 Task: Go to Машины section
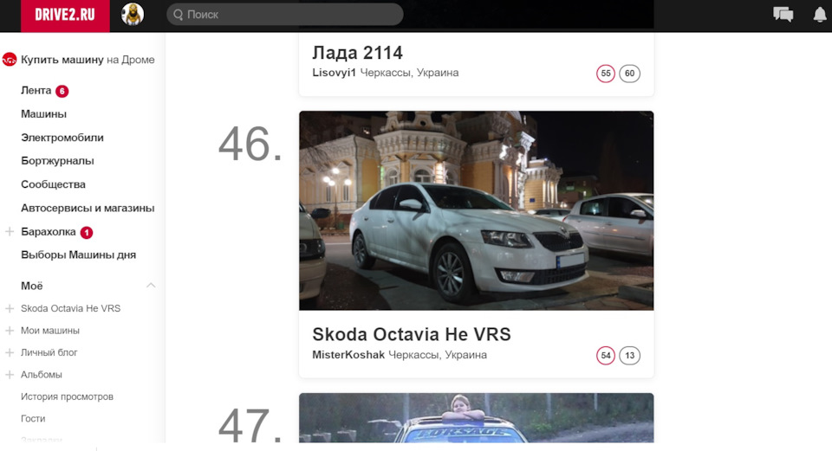(x=43, y=114)
